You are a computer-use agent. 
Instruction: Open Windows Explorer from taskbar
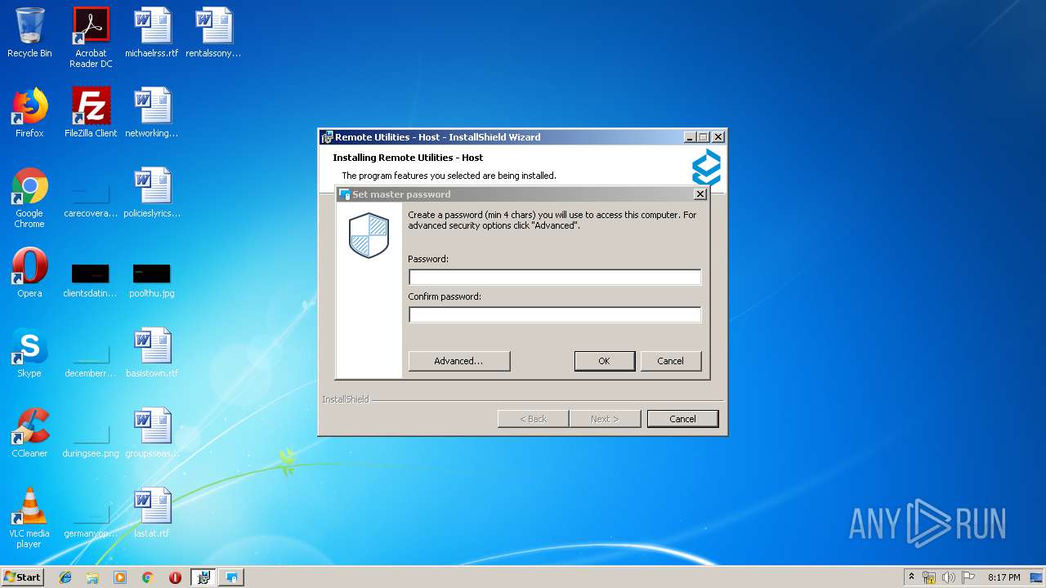coord(92,577)
